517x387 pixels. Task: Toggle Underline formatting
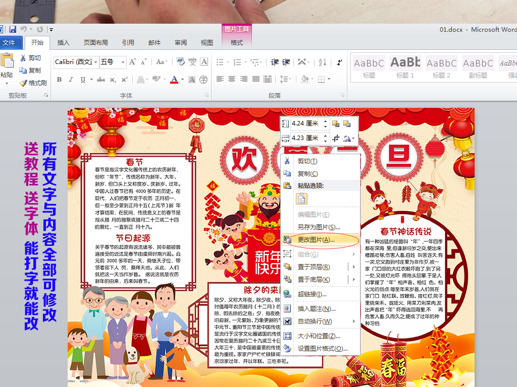(x=82, y=79)
